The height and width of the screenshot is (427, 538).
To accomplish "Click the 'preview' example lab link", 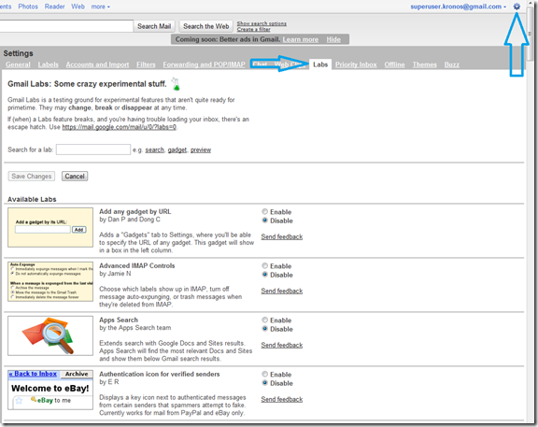I will pos(201,150).
